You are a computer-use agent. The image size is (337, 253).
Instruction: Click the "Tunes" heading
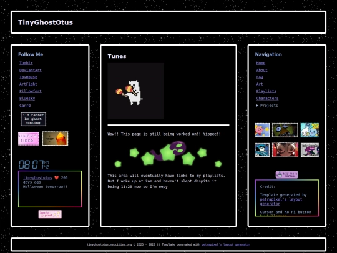[x=117, y=56]
